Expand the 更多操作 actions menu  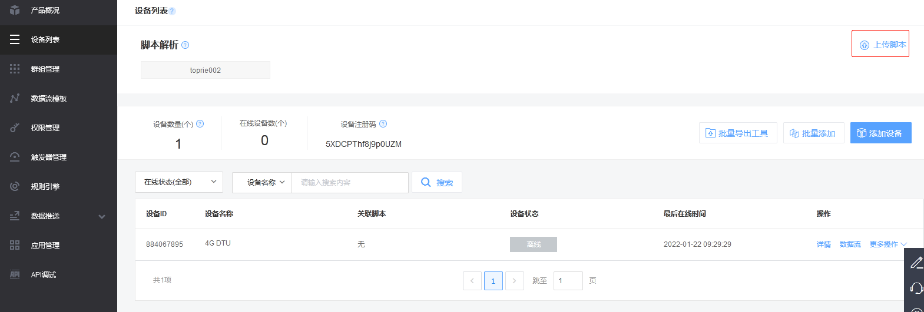click(x=888, y=244)
